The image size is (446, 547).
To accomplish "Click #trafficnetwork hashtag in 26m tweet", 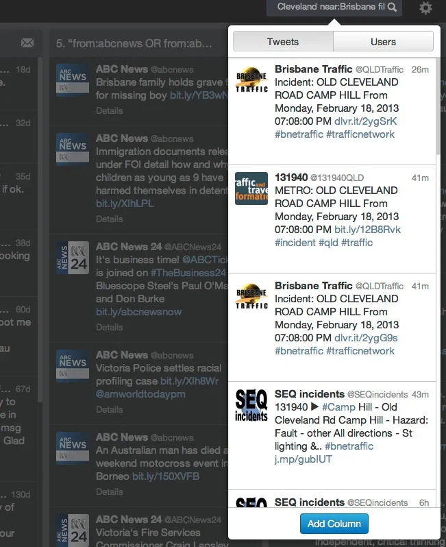I will tap(360, 134).
